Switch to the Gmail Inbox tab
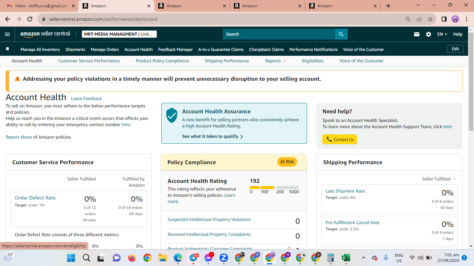Screen dimensions: 474x266 41,6
